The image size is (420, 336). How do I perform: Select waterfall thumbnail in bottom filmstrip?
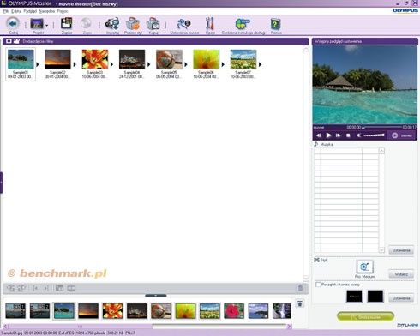pyautogui.click(x=282, y=311)
